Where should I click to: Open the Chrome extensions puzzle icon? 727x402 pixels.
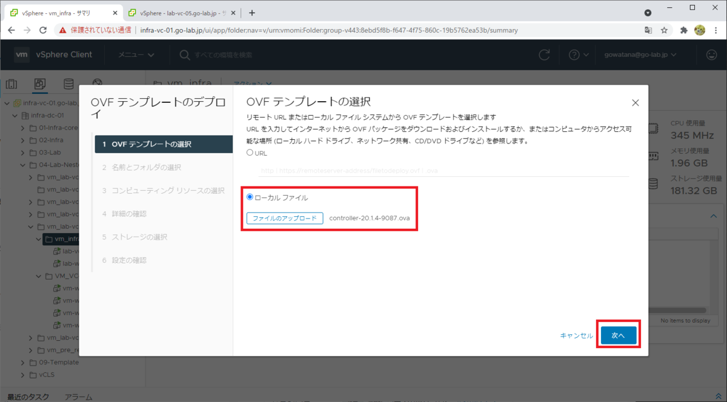point(683,28)
